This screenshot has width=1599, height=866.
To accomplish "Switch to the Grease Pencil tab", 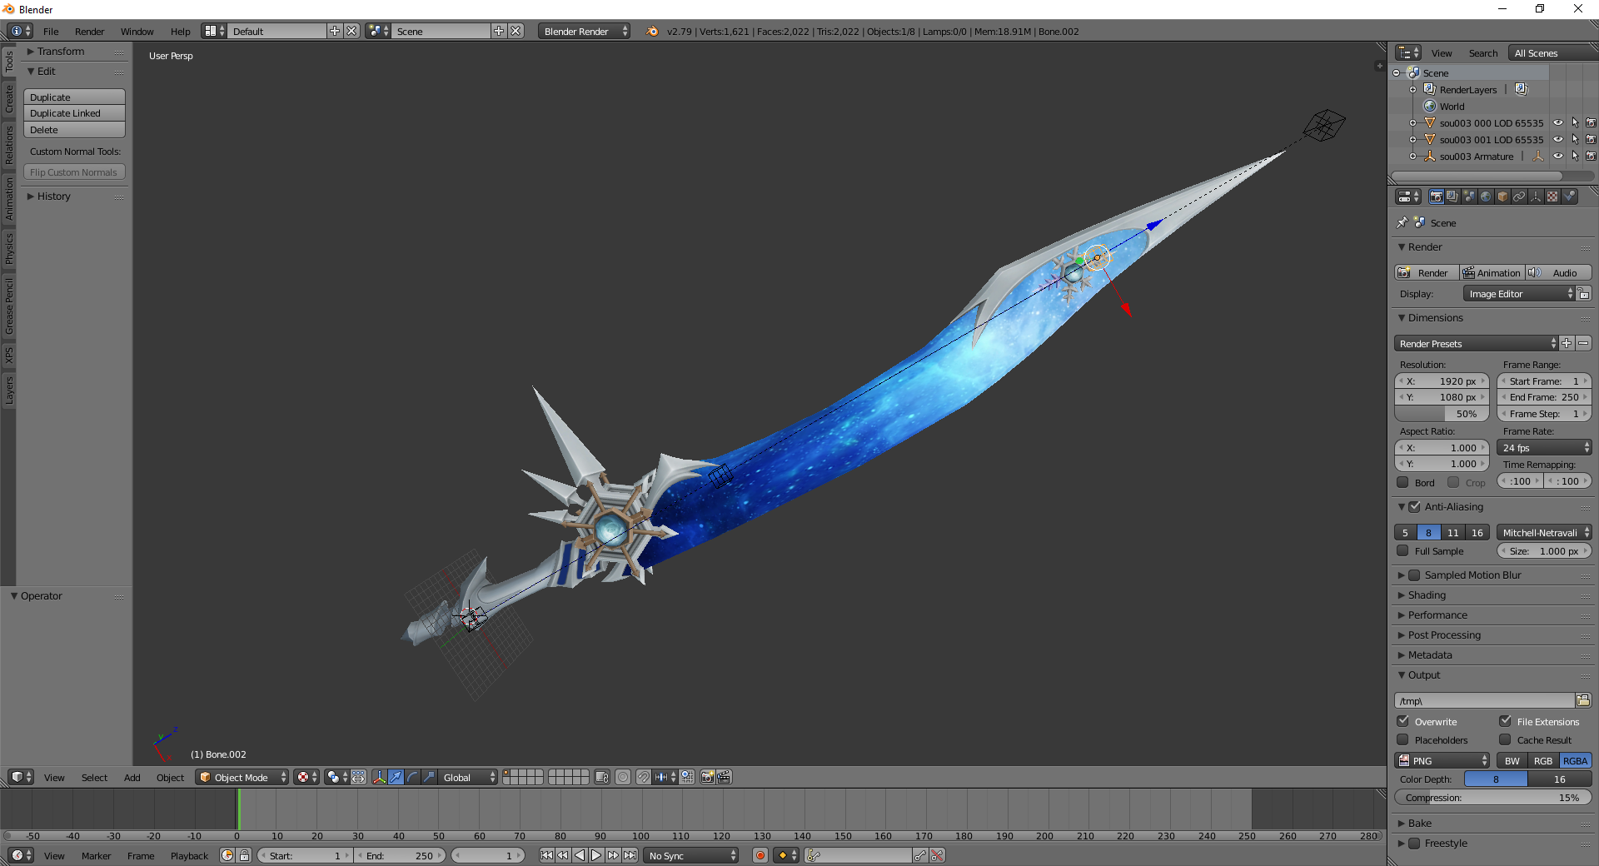I will [x=9, y=306].
